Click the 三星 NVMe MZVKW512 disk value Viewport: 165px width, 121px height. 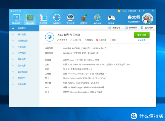pos(84,74)
